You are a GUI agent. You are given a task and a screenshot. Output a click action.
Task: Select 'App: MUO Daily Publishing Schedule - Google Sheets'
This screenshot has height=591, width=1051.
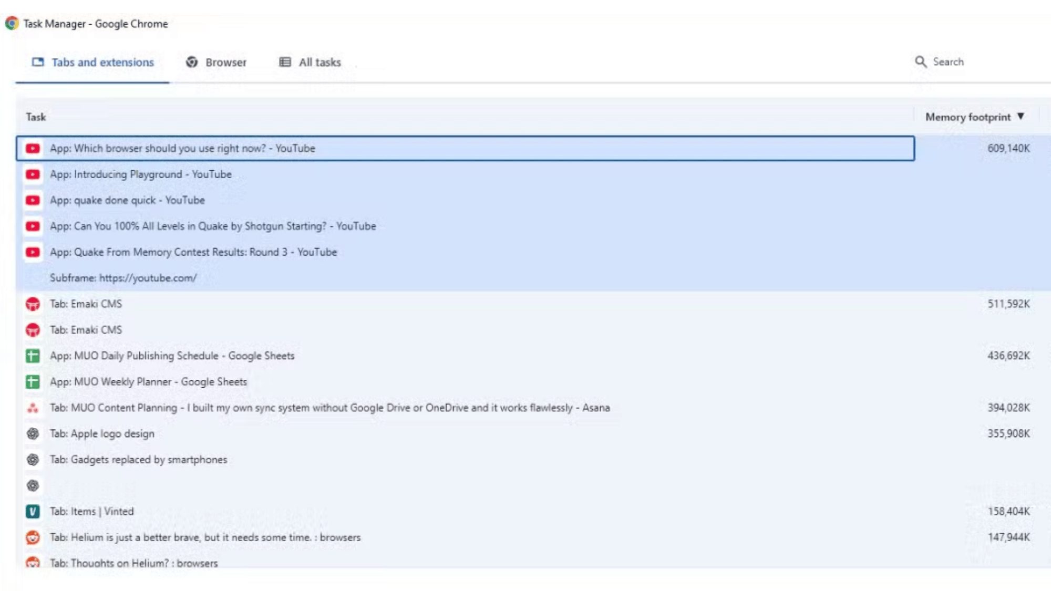(x=172, y=356)
